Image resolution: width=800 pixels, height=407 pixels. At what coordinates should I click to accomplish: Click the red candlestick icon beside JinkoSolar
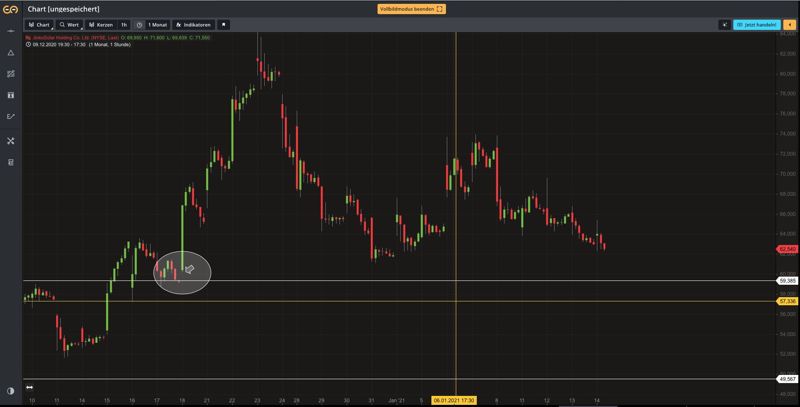pos(28,38)
